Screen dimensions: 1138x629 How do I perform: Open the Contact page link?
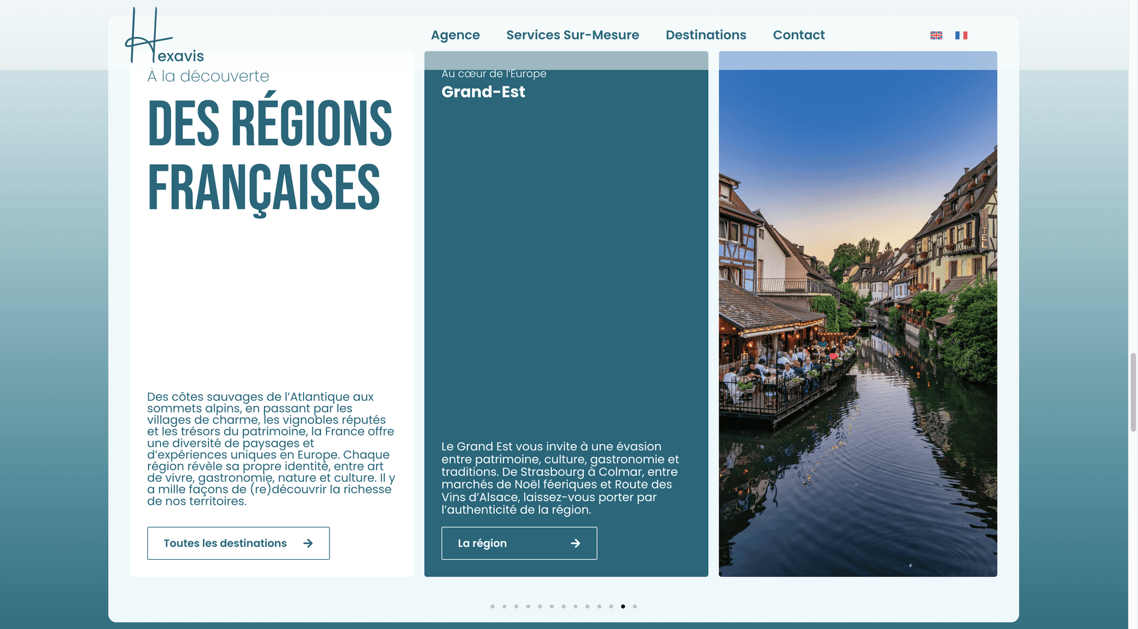point(798,35)
